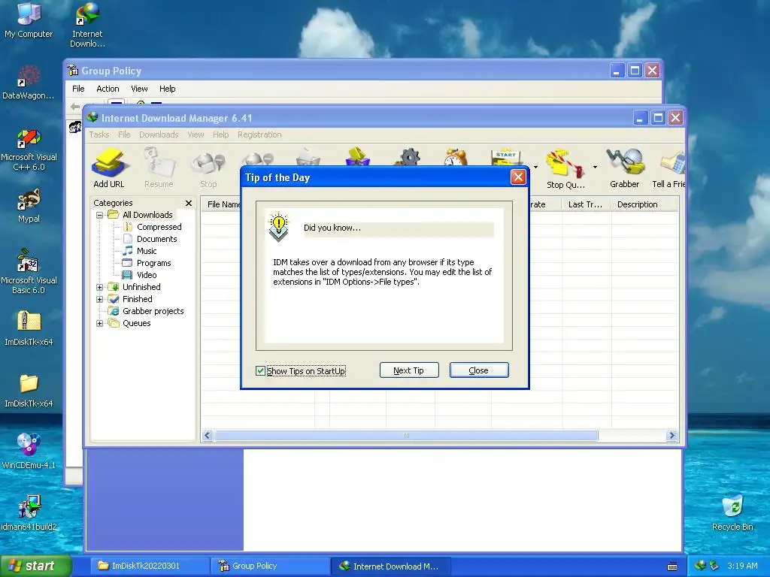Open the Downloads menu in IDM
The width and height of the screenshot is (770, 577).
(159, 134)
